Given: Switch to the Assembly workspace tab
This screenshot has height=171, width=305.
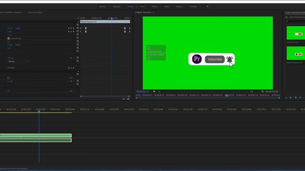Looking at the screenshot, I should click(116, 7).
